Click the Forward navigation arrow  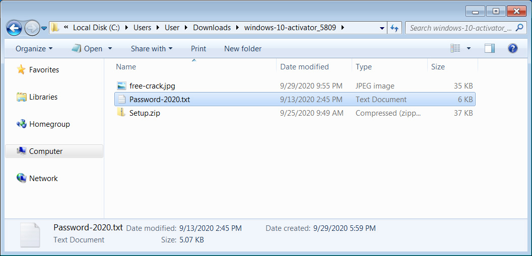point(32,29)
